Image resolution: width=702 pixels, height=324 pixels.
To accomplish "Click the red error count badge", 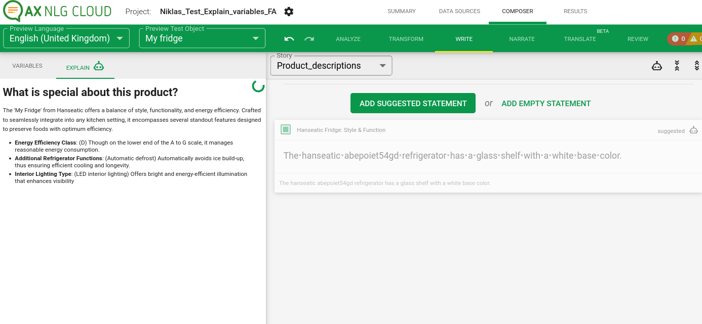I will [x=678, y=39].
